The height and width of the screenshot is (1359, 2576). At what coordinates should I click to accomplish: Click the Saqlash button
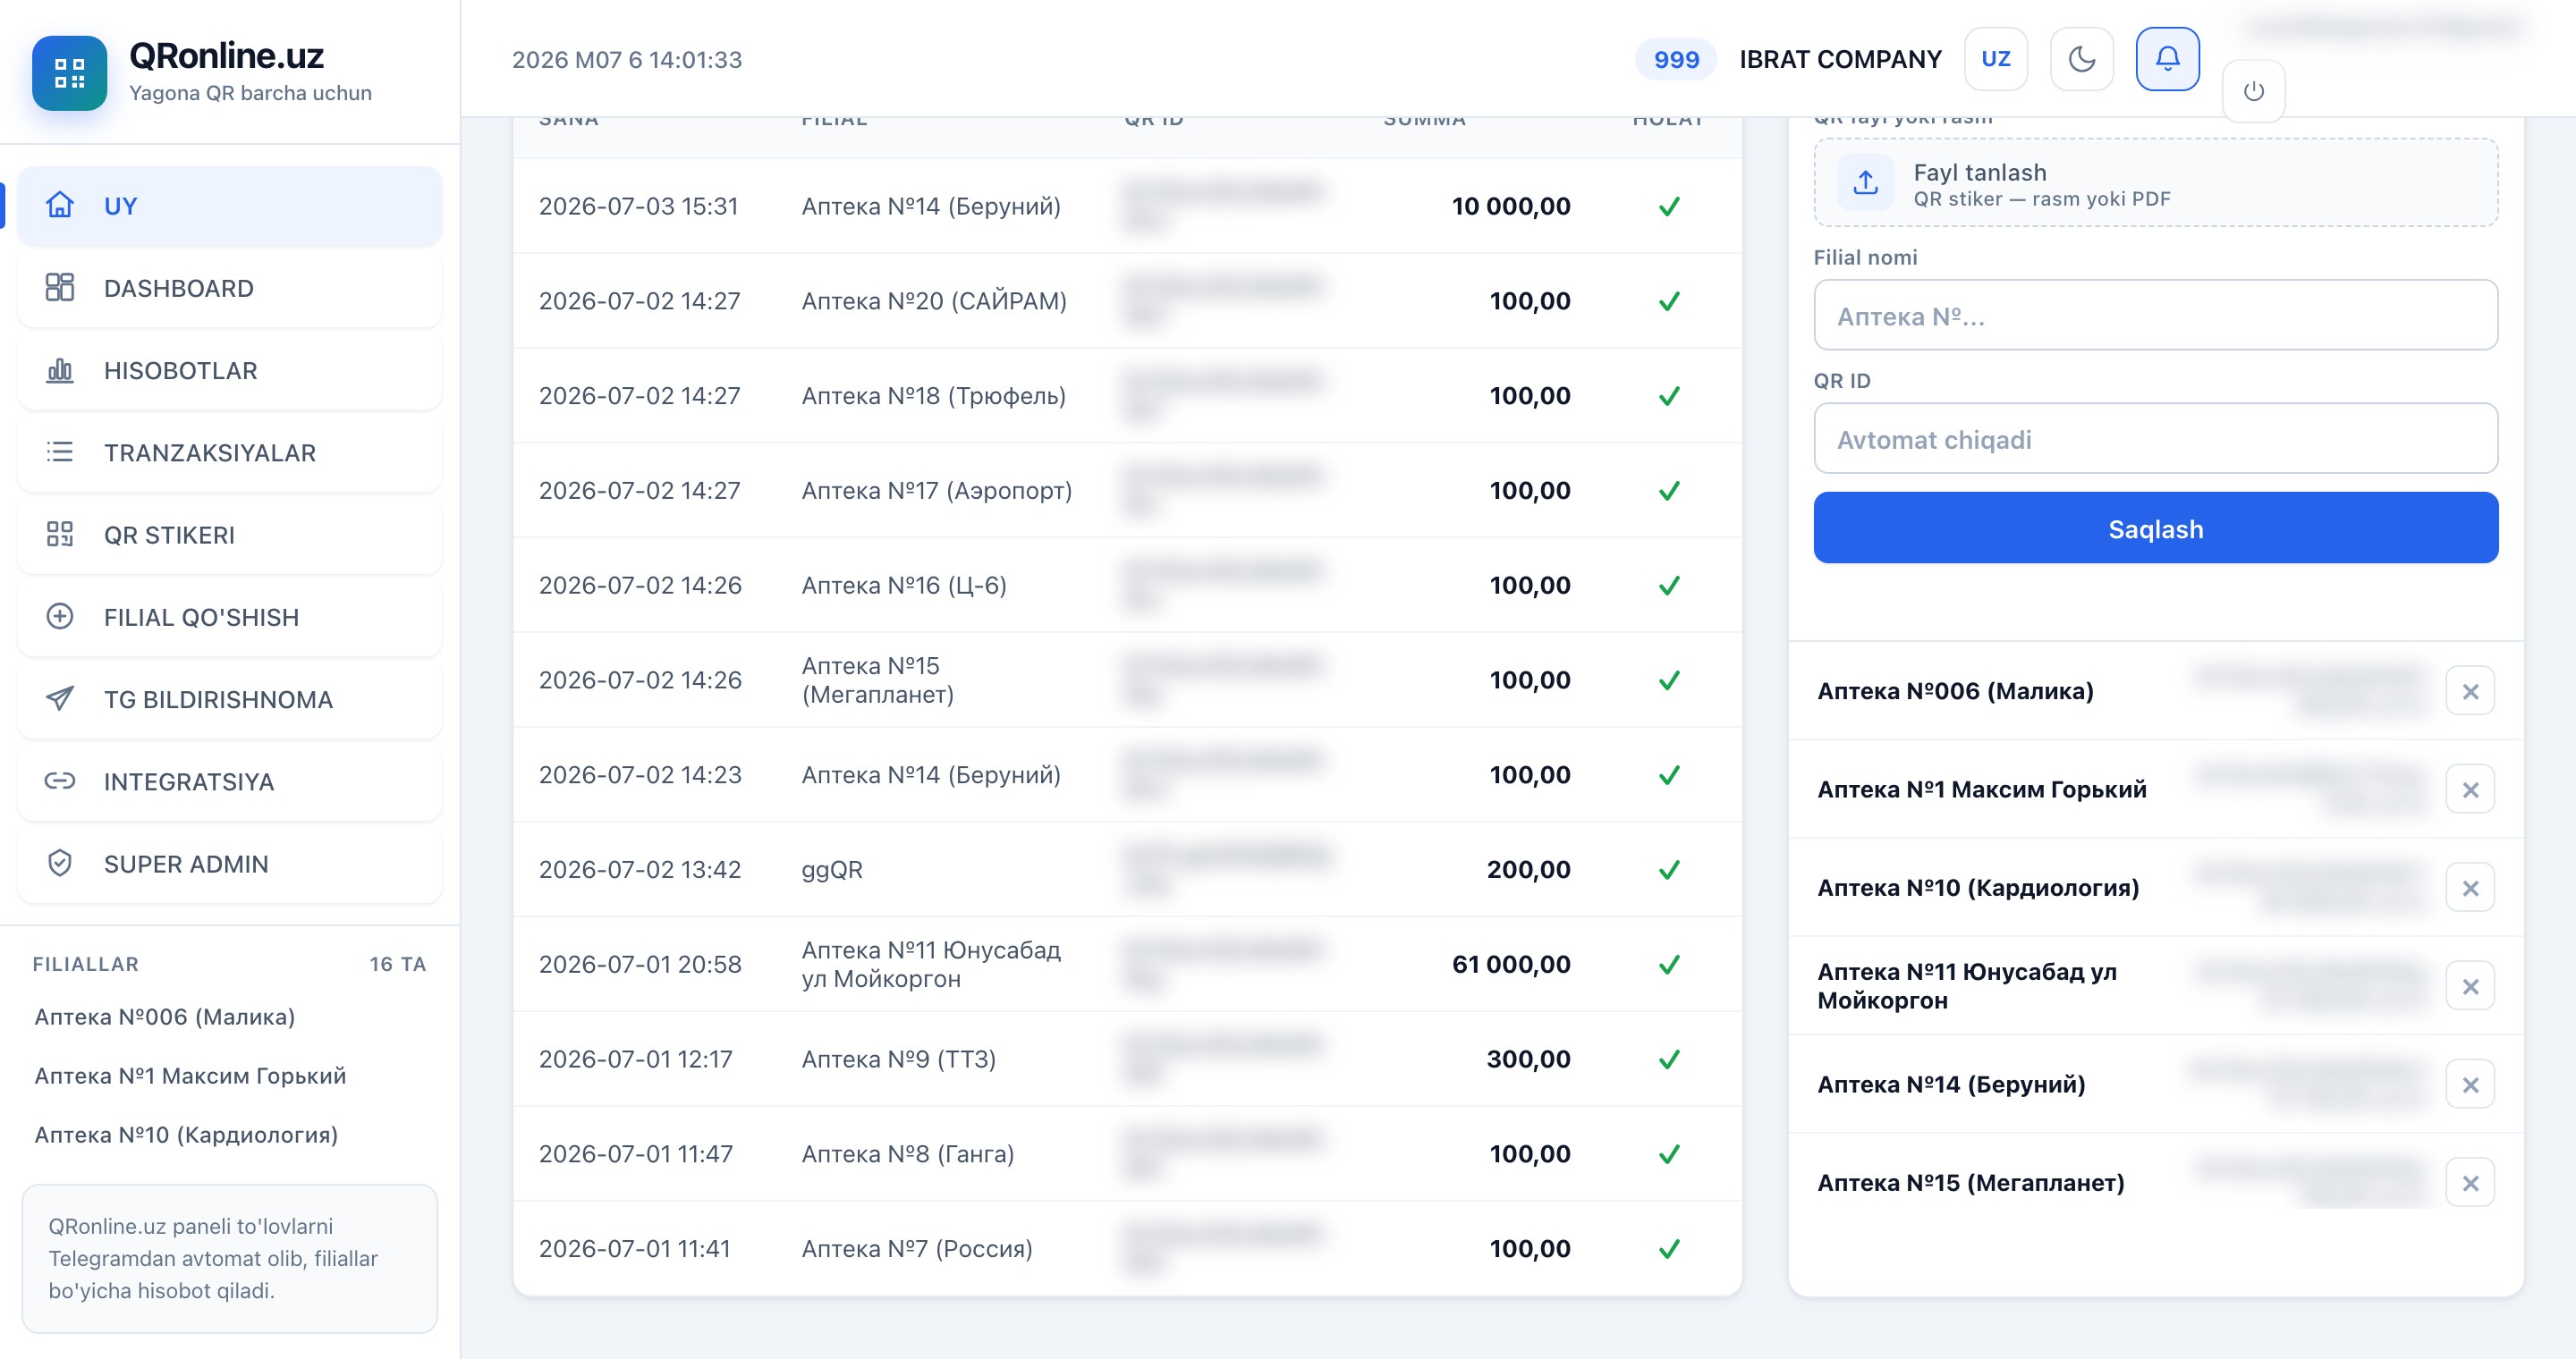[2155, 528]
